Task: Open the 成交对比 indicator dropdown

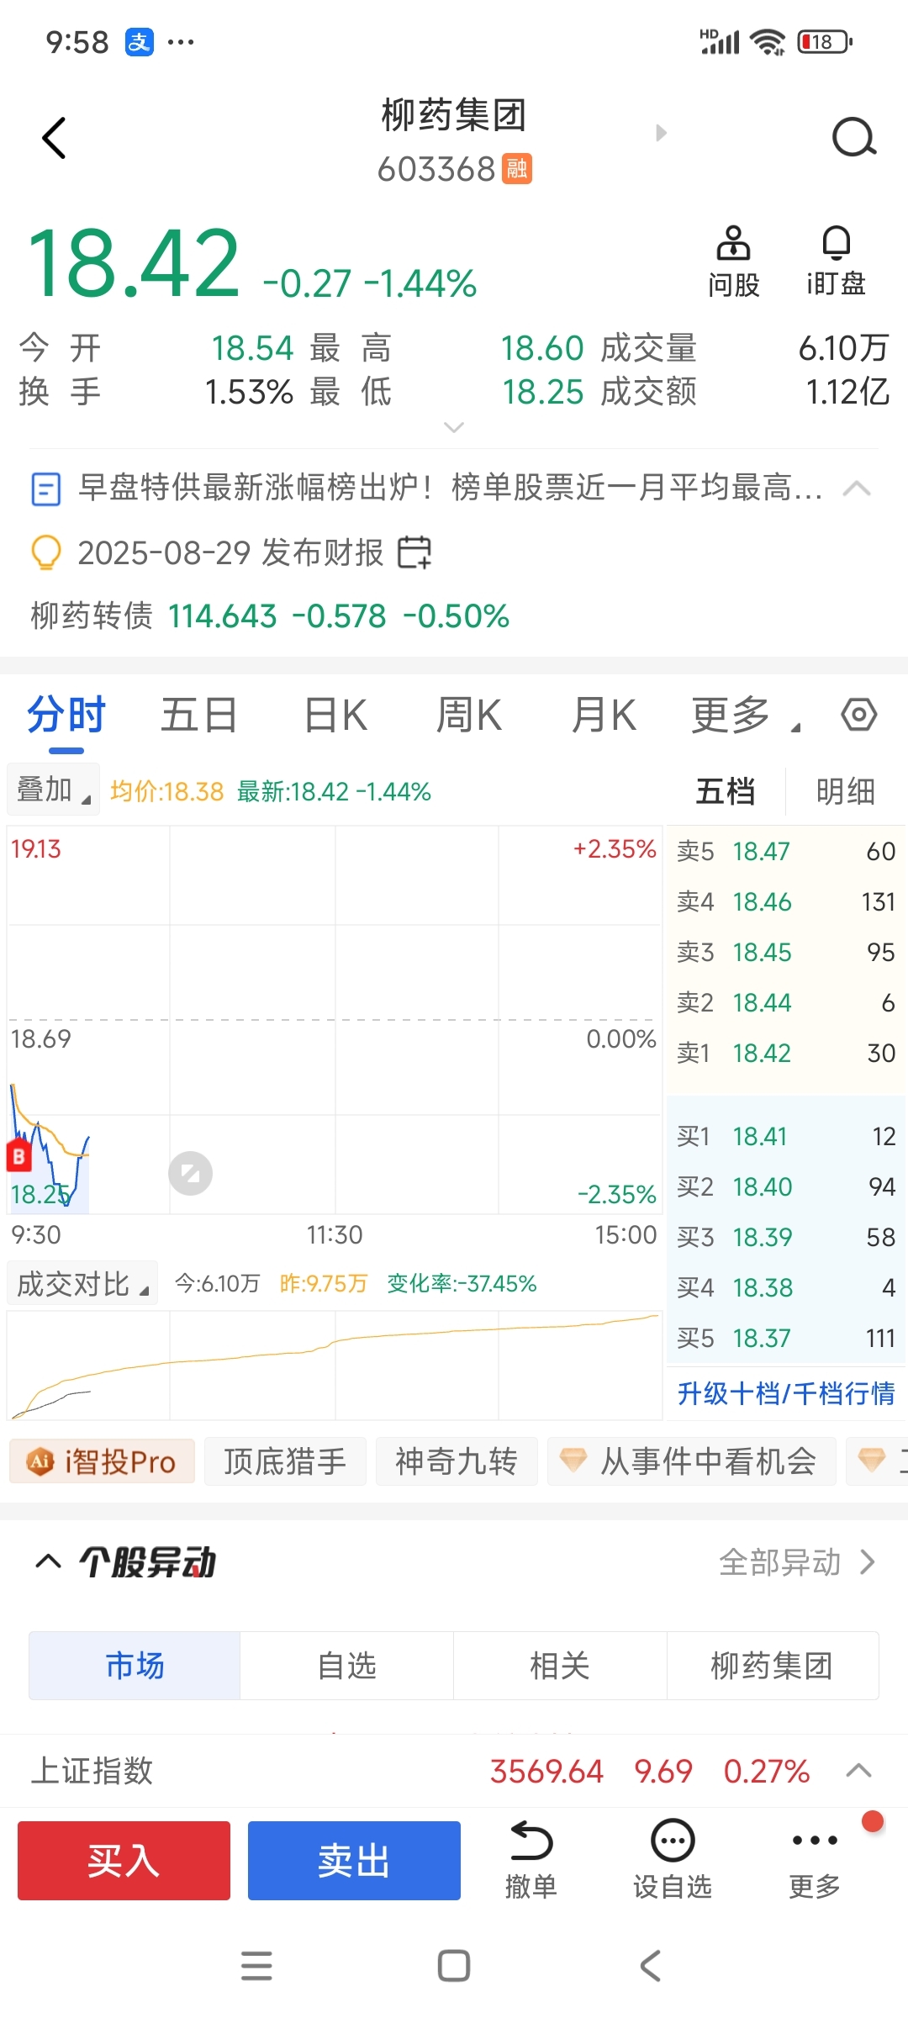Action: point(82,1283)
